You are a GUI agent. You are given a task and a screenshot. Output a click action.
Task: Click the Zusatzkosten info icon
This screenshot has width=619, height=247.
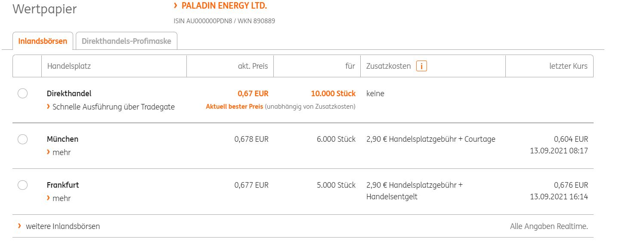421,66
